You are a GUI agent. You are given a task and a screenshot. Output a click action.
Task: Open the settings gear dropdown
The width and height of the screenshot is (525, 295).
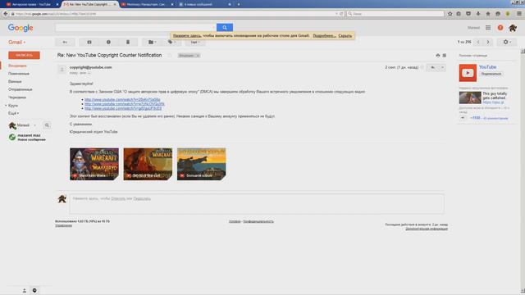507,42
